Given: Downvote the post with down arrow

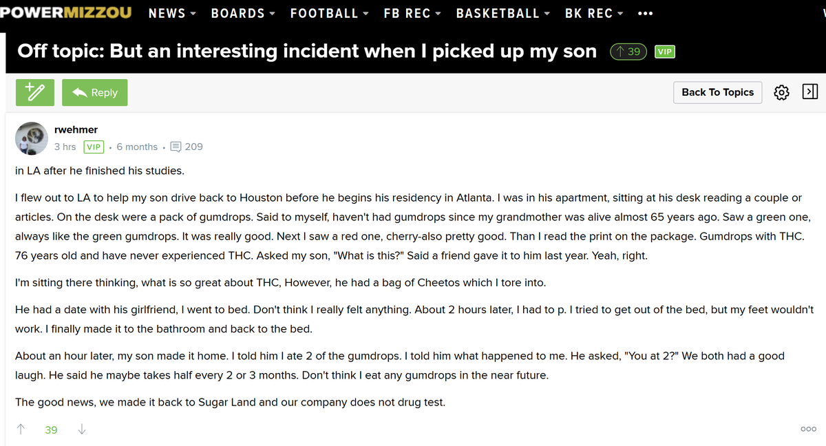Looking at the screenshot, I should click(x=82, y=429).
